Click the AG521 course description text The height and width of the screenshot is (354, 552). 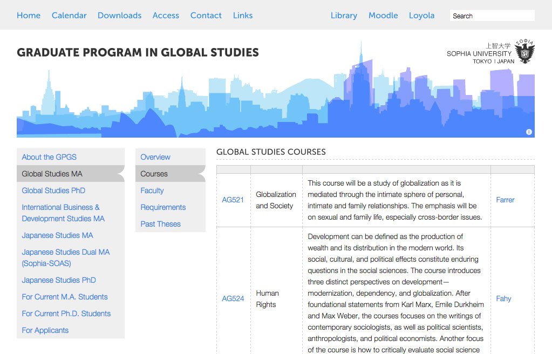tap(394, 200)
